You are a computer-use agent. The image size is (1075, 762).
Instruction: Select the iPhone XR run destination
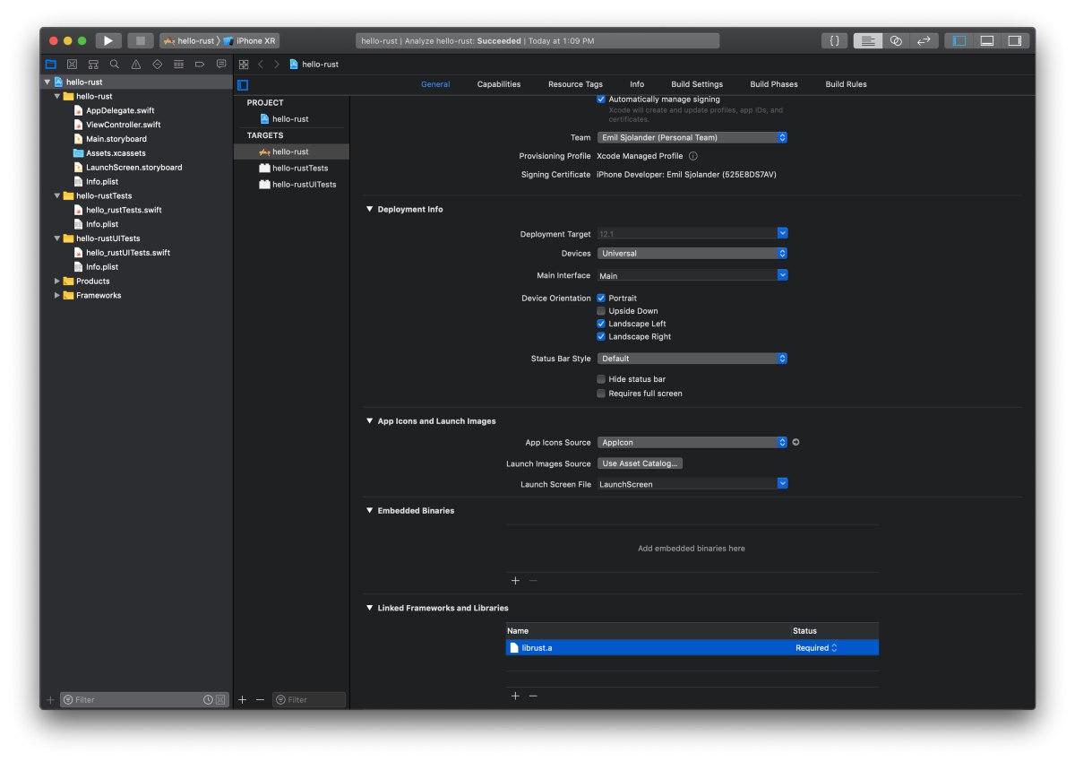coord(250,40)
